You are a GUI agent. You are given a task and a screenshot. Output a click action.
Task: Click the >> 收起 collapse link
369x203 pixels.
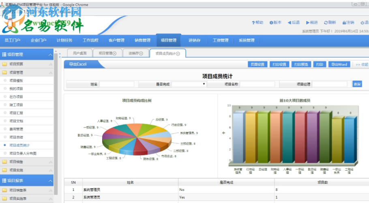pyautogui.click(x=362, y=64)
